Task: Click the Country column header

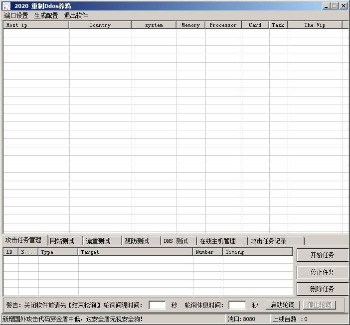Action: click(x=100, y=25)
